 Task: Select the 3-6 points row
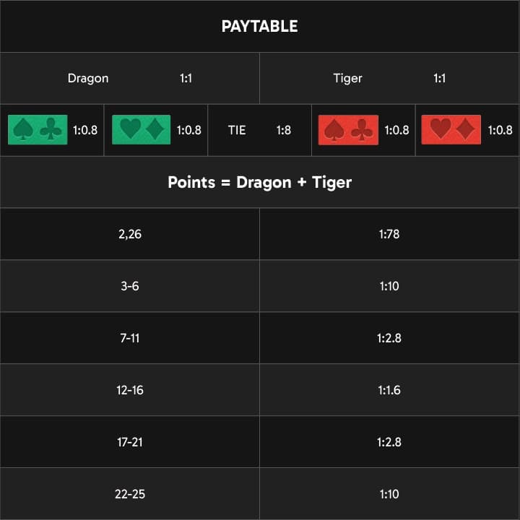click(260, 286)
